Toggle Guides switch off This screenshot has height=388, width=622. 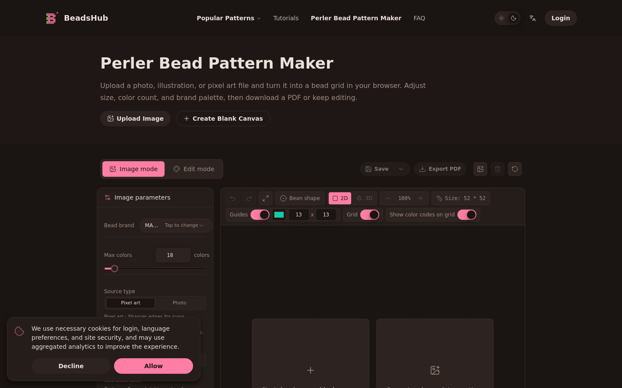pyautogui.click(x=260, y=215)
